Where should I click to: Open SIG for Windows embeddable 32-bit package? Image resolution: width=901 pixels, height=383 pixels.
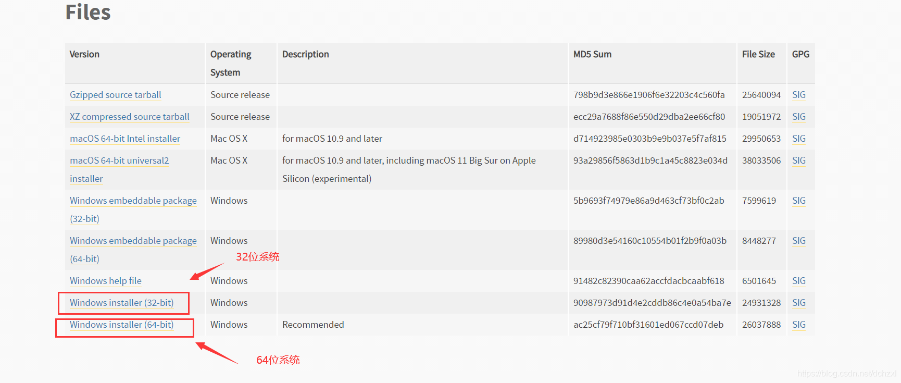pos(798,201)
